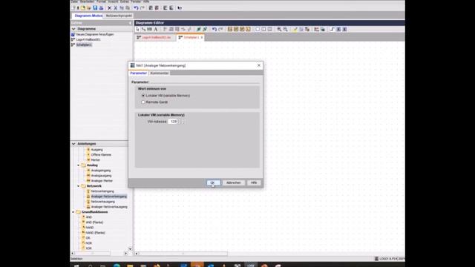The width and height of the screenshot is (475, 267).
Task: Select 'Schaltplan1' in Diagramme list
Action: (84, 44)
